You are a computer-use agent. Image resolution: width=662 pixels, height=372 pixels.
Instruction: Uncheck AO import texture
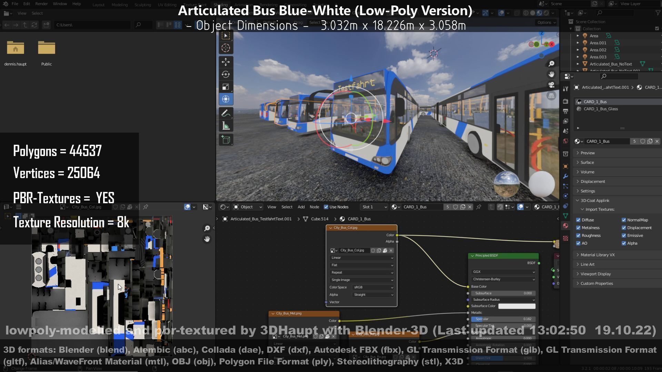coord(578,243)
